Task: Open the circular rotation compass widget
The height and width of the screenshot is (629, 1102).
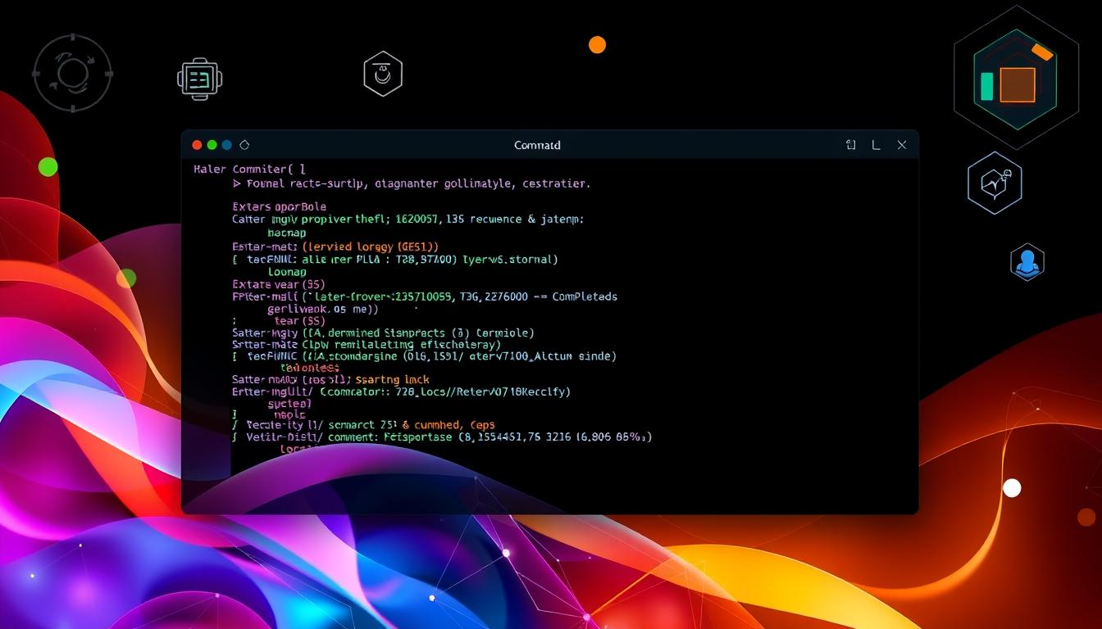Action: (73, 73)
